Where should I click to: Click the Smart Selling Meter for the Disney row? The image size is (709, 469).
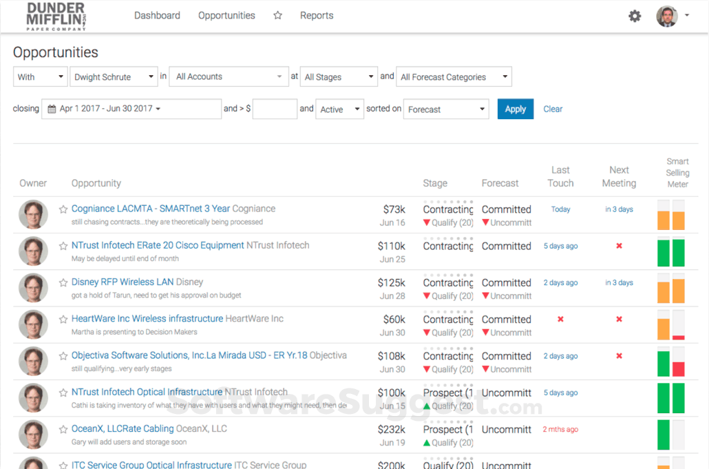coord(670,288)
